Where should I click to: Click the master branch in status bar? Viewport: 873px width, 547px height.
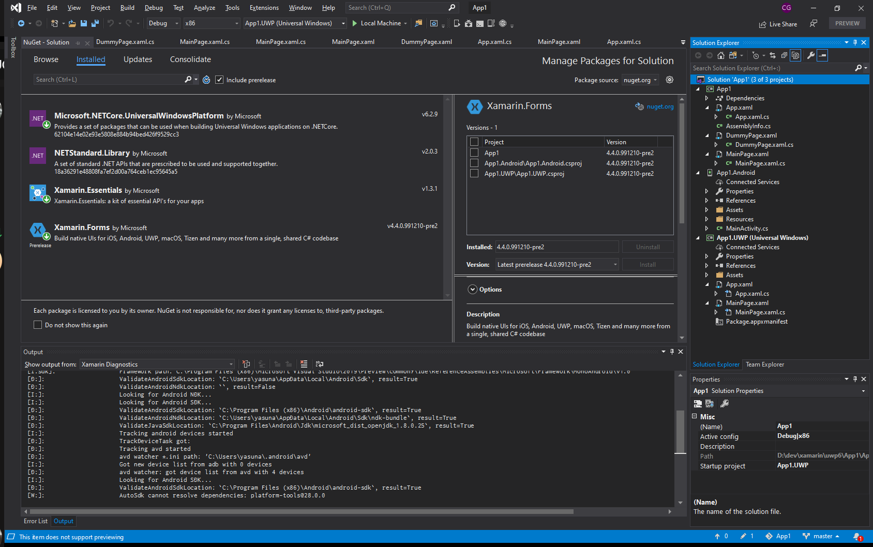(x=821, y=536)
